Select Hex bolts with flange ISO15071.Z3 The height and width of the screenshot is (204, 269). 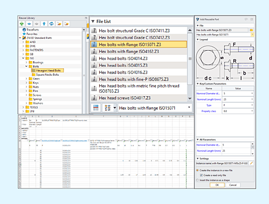point(139,45)
